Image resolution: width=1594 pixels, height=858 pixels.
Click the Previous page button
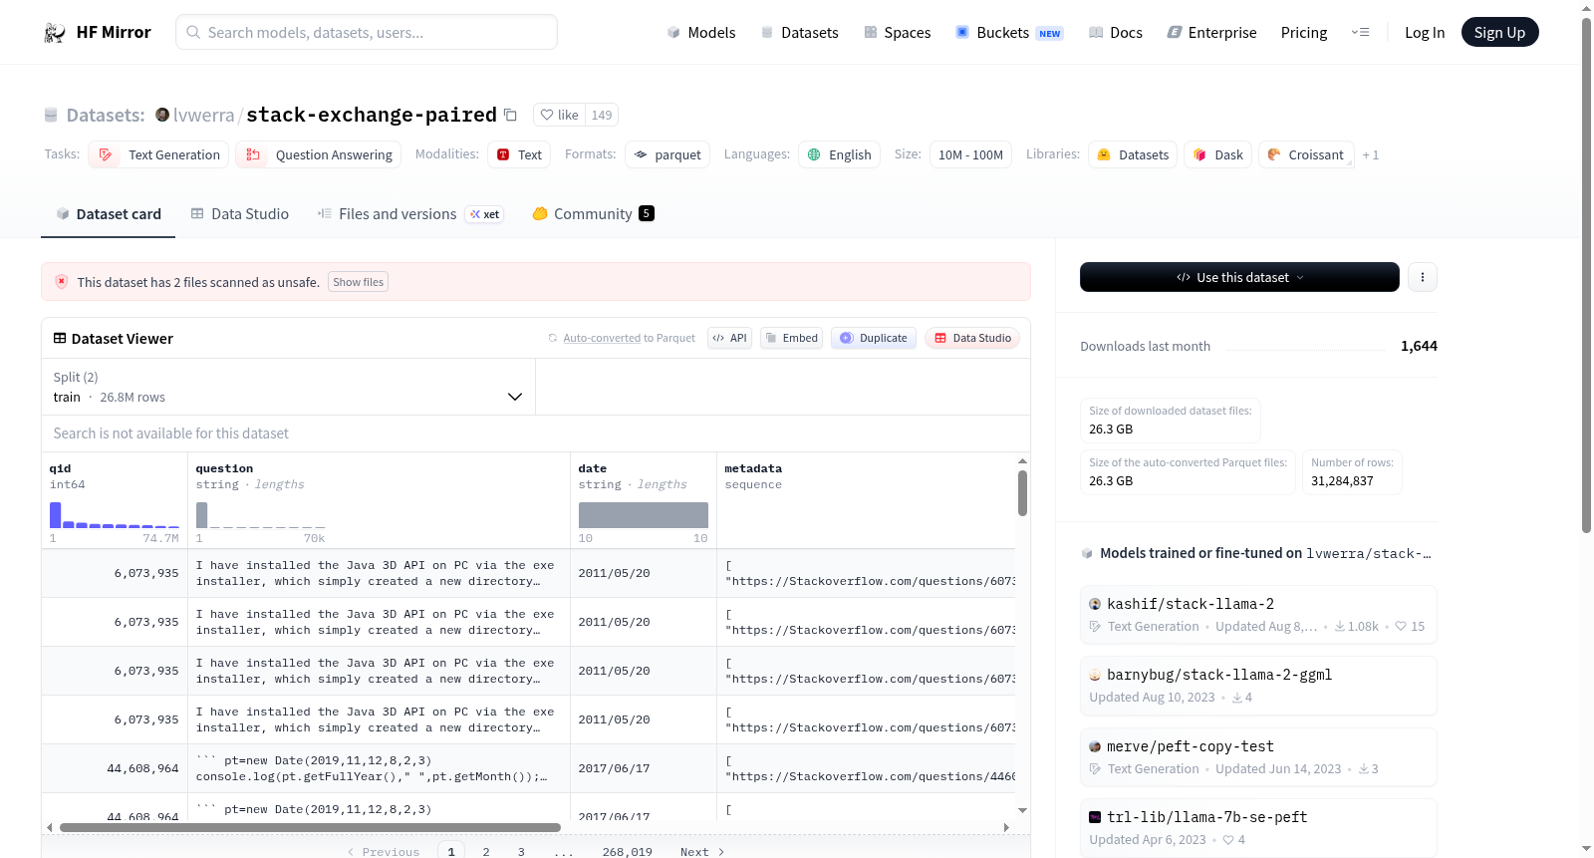tap(384, 852)
